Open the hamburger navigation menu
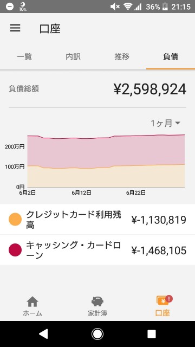 tap(15, 29)
